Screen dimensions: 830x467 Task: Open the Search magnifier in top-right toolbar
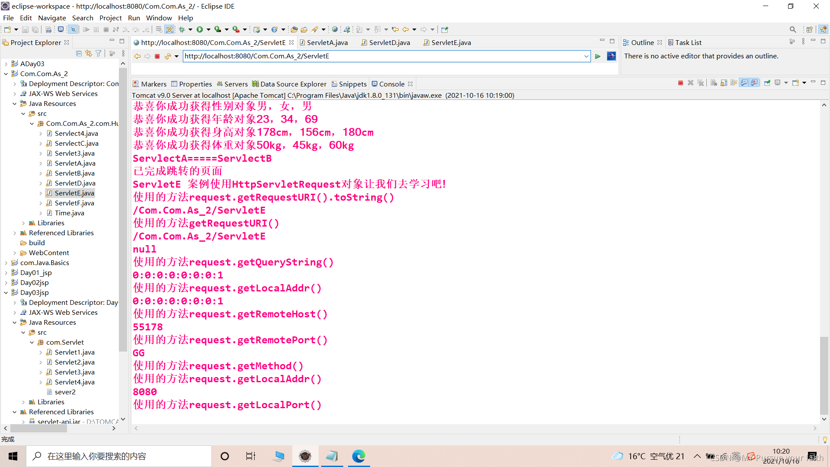(x=792, y=29)
